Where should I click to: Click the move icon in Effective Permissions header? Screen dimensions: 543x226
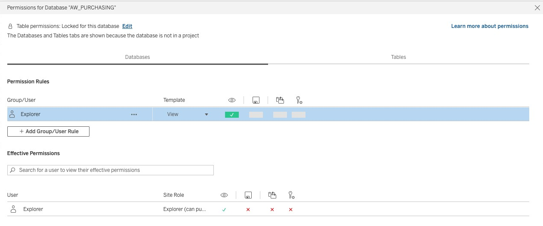pyautogui.click(x=272, y=195)
